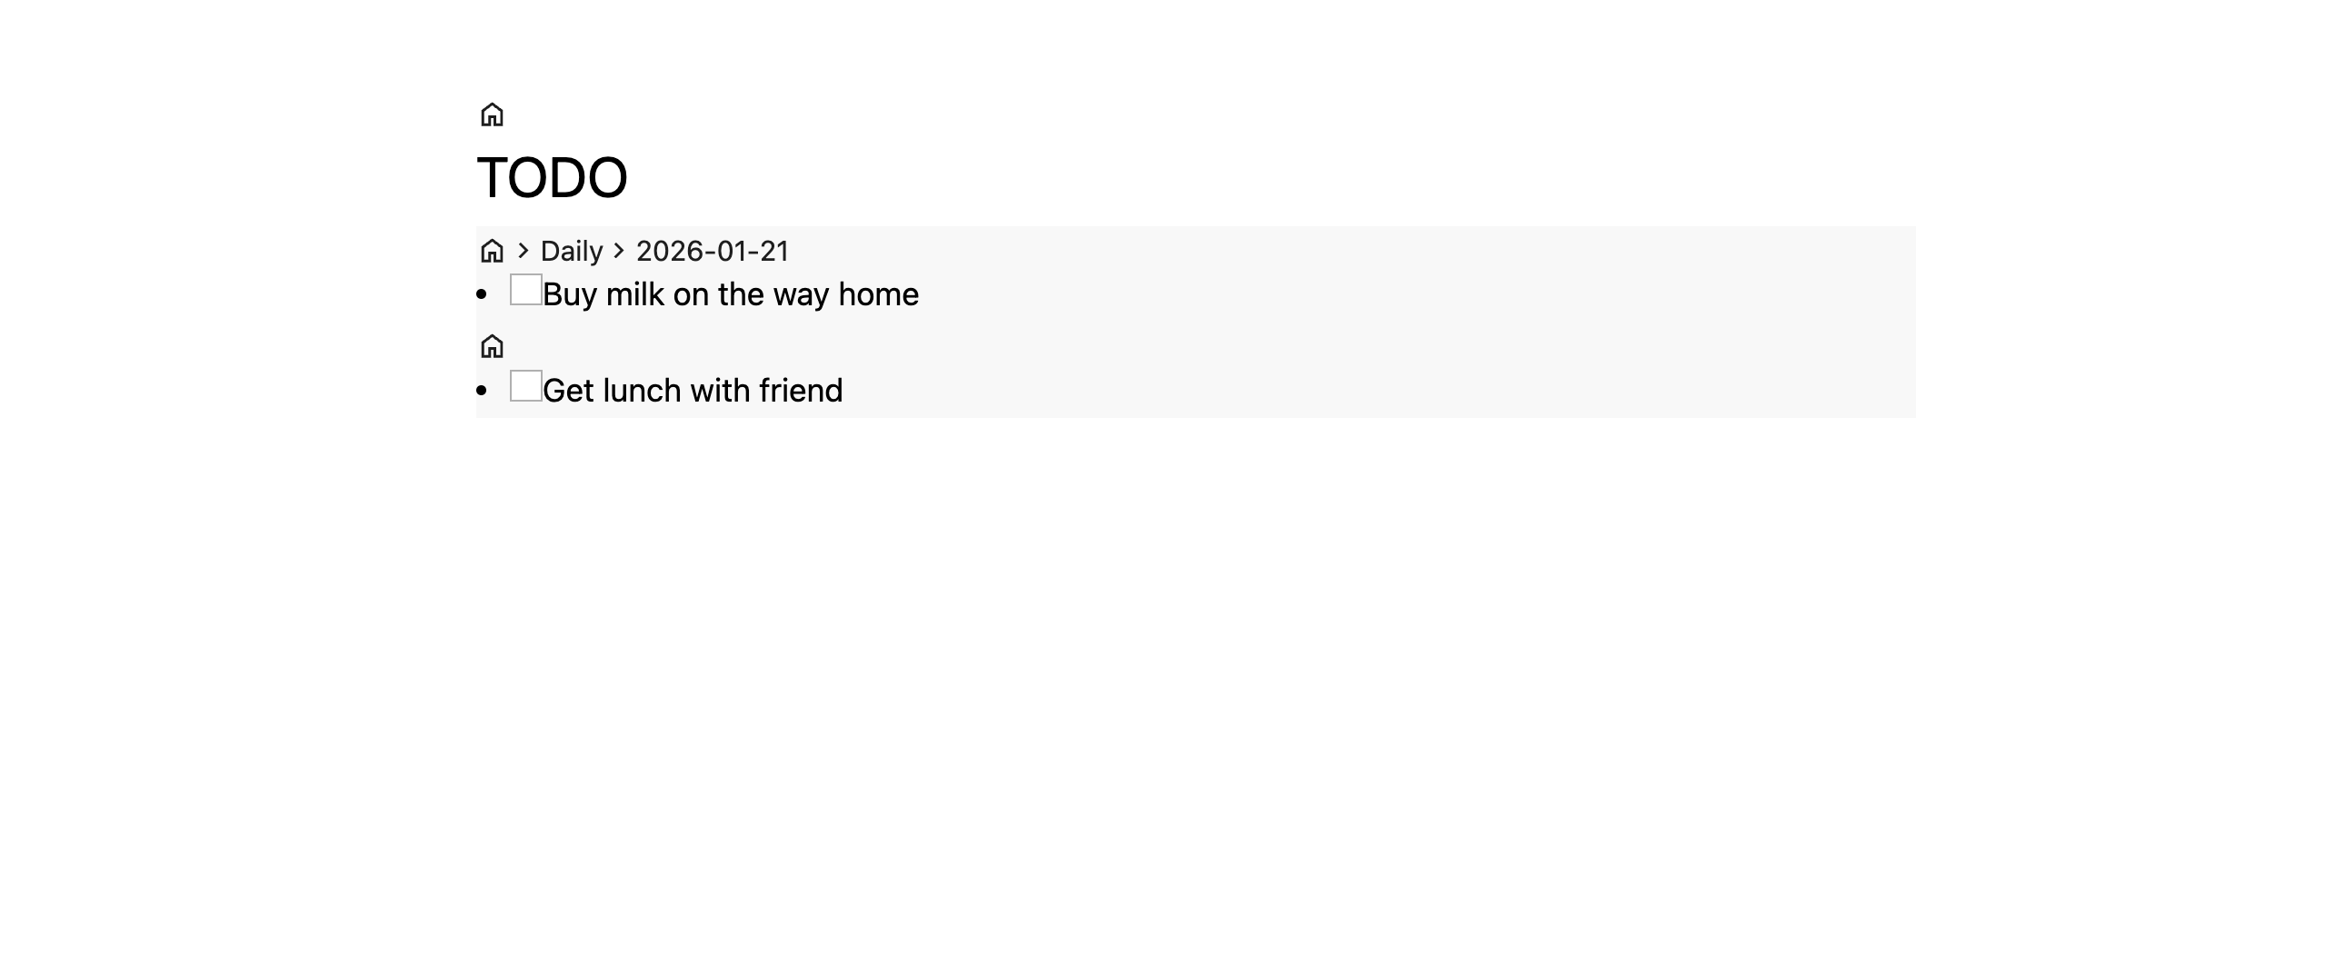The height and width of the screenshot is (954, 2334).
Task: Click the home icon above the TODO title
Action: coord(492,115)
